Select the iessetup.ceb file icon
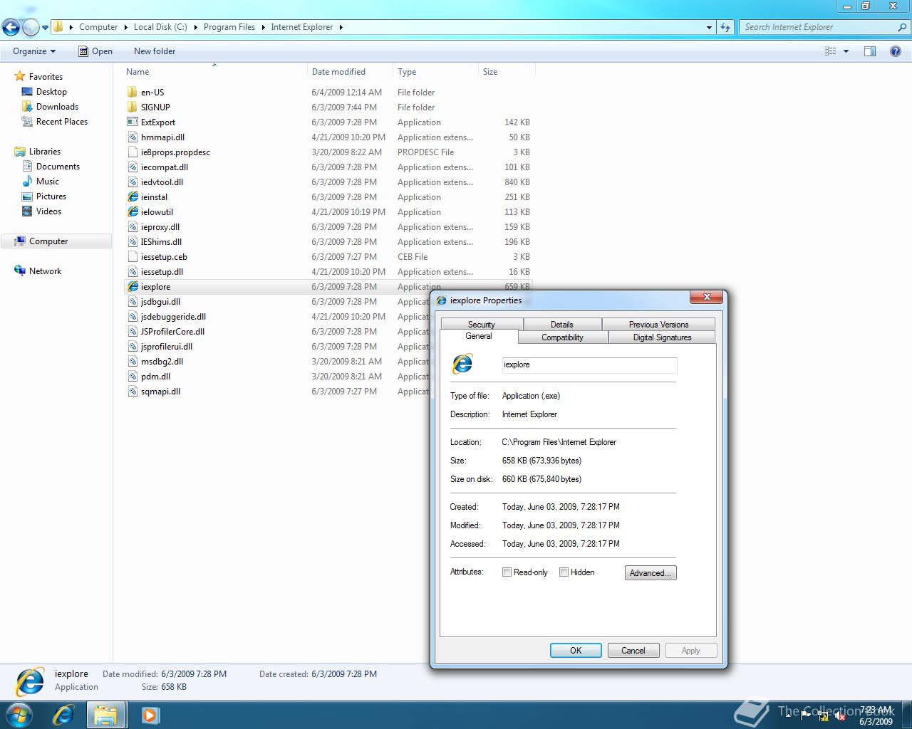This screenshot has width=912, height=729. (133, 256)
